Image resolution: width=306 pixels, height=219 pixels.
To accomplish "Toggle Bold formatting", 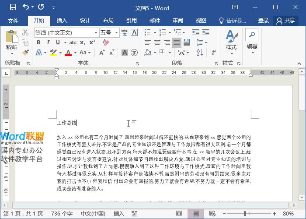I will pos(38,42).
